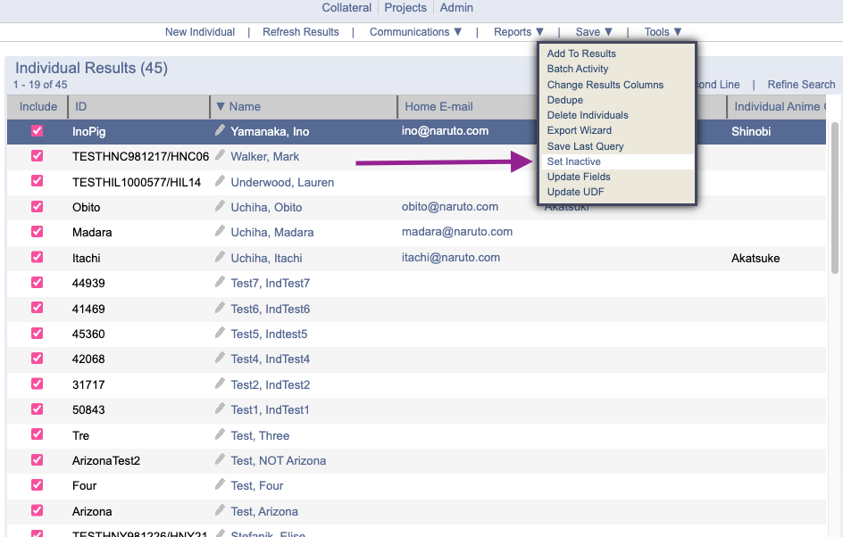The width and height of the screenshot is (843, 537).
Task: Click the New Individual link
Action: (200, 32)
